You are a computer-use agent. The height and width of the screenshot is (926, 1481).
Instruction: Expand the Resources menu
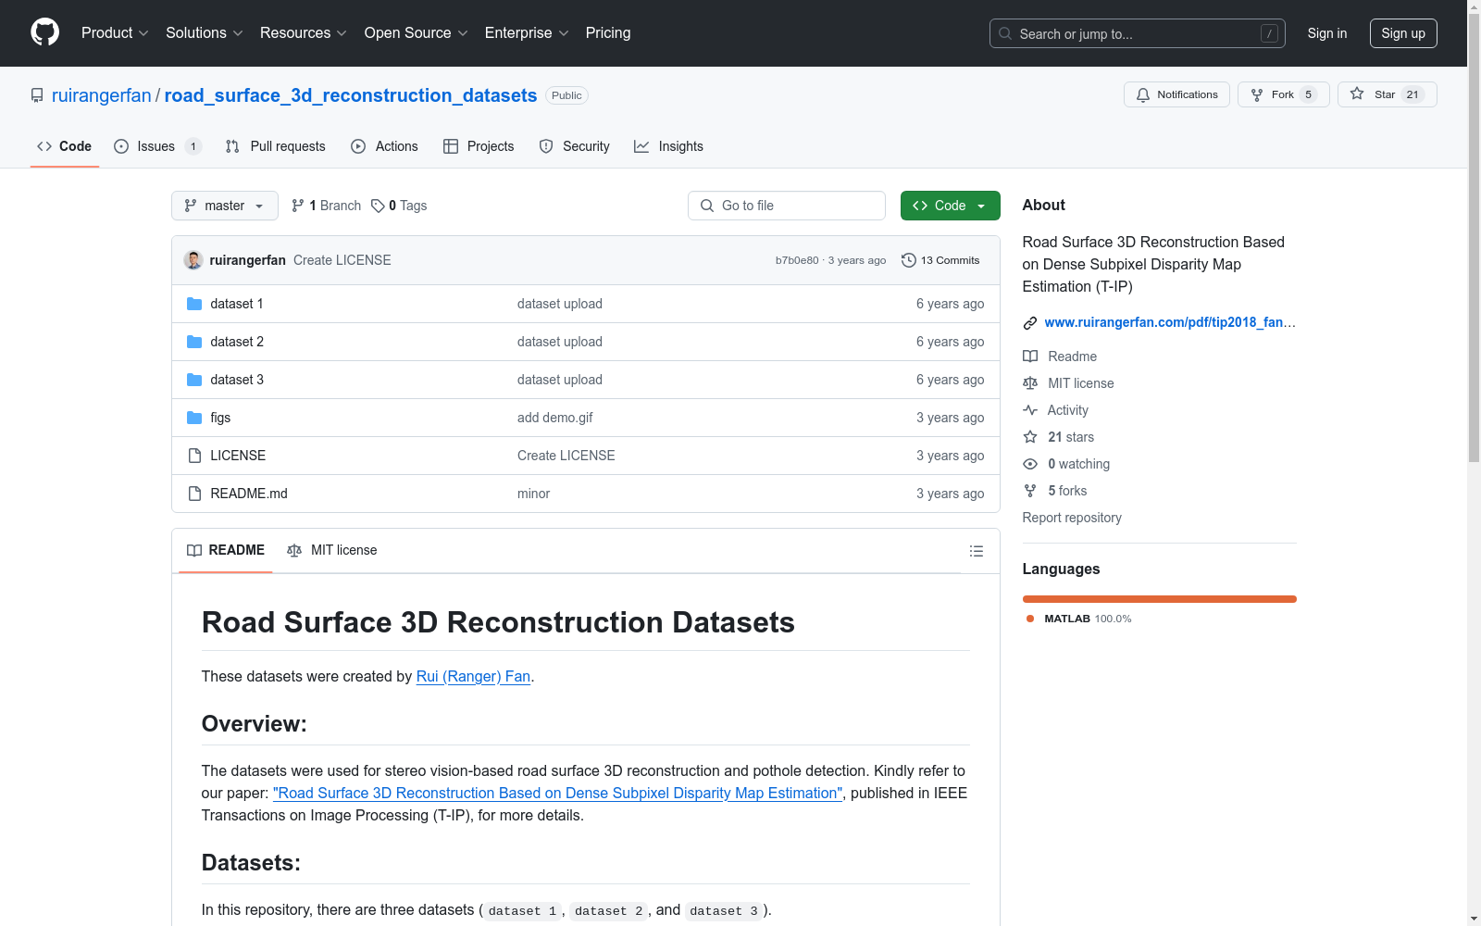[304, 33]
